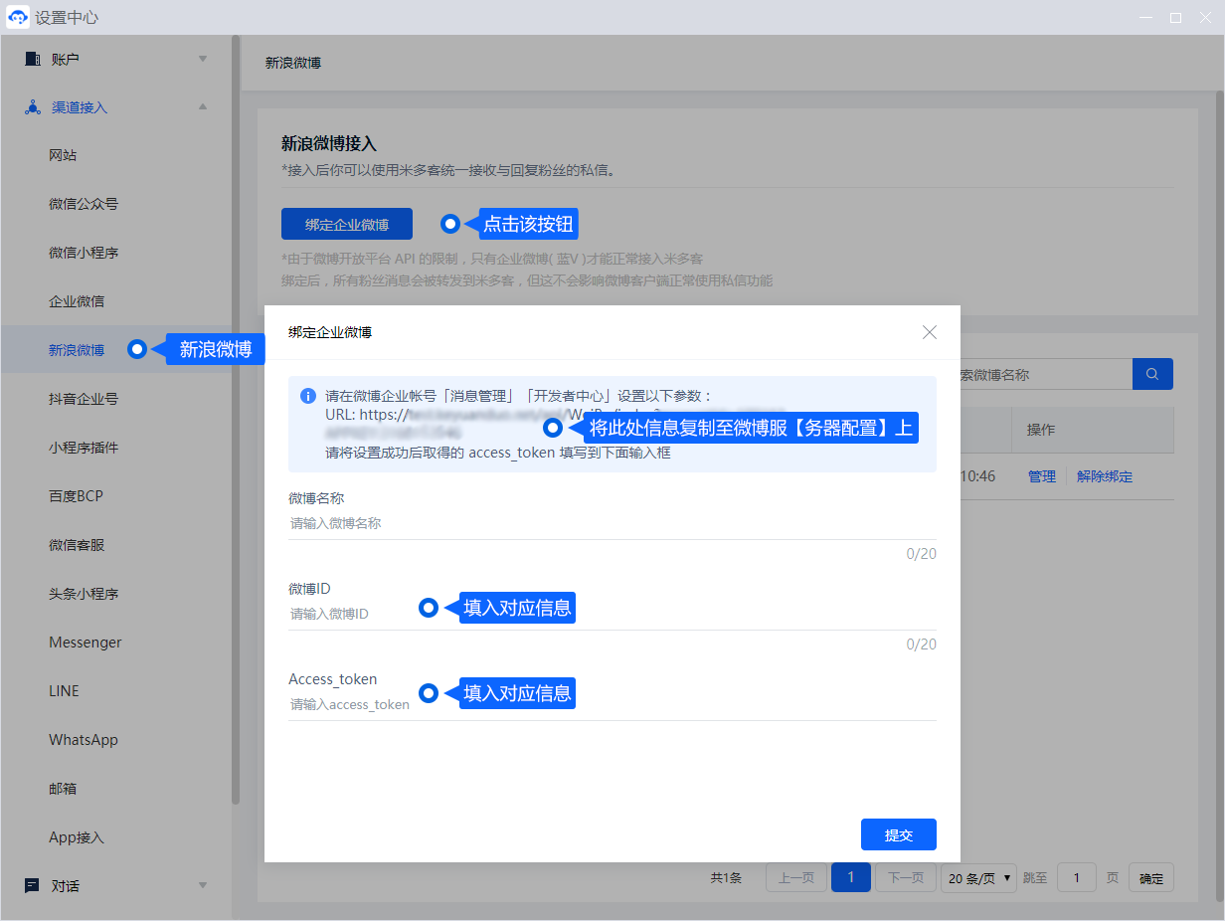Click the 渠道接入 channel icon in sidebar

pyautogui.click(x=32, y=107)
